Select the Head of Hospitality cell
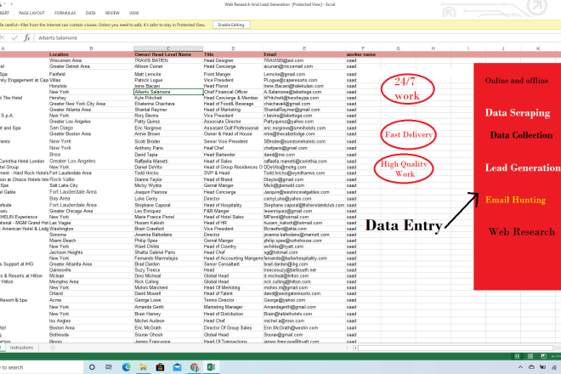This screenshot has width=561, height=374. click(x=233, y=205)
